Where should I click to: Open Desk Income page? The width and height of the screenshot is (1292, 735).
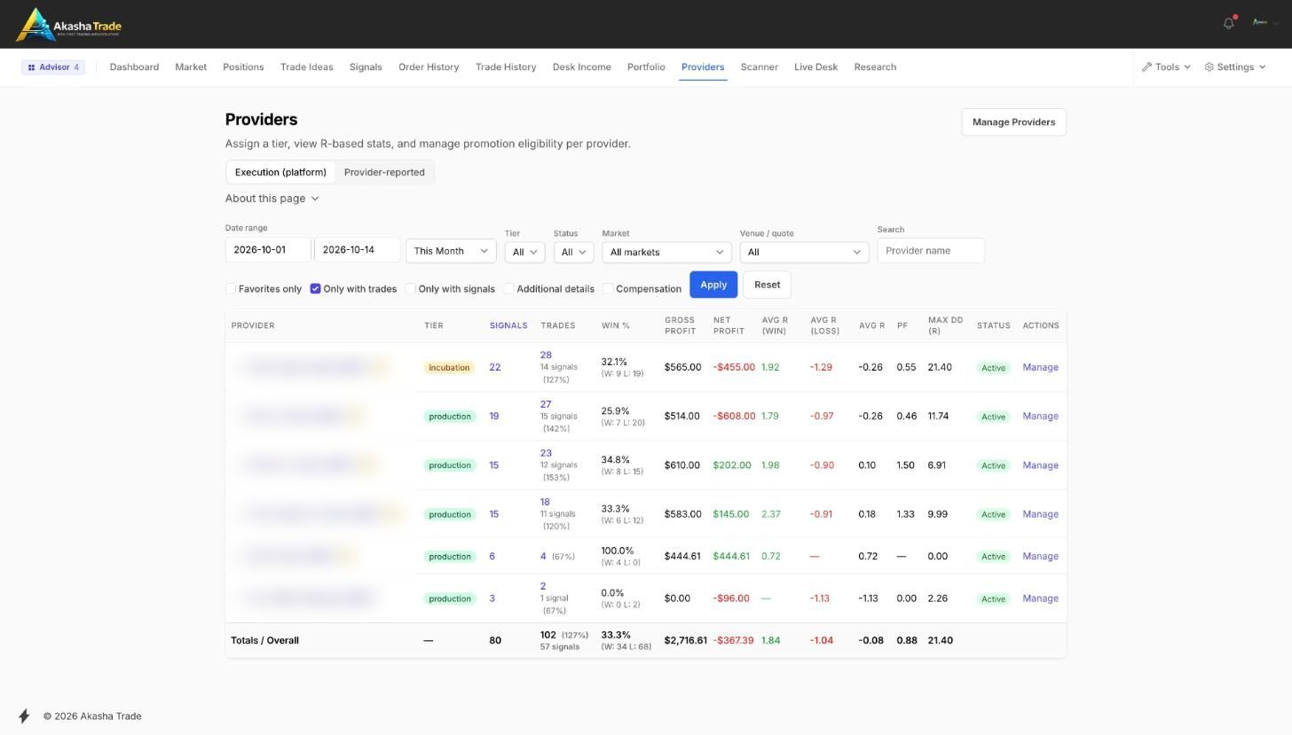click(x=581, y=67)
